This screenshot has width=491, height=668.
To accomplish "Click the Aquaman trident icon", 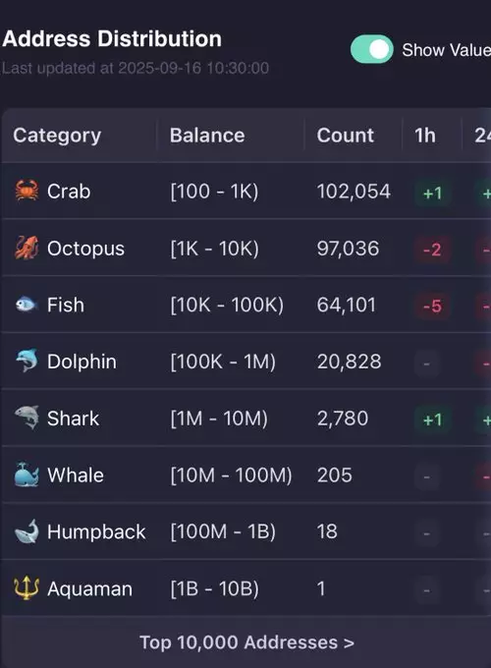I will tap(27, 587).
